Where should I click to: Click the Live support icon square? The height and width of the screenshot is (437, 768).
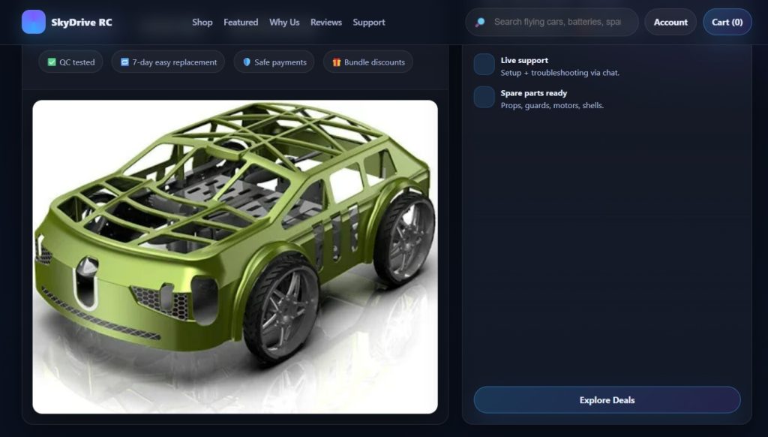tap(484, 65)
